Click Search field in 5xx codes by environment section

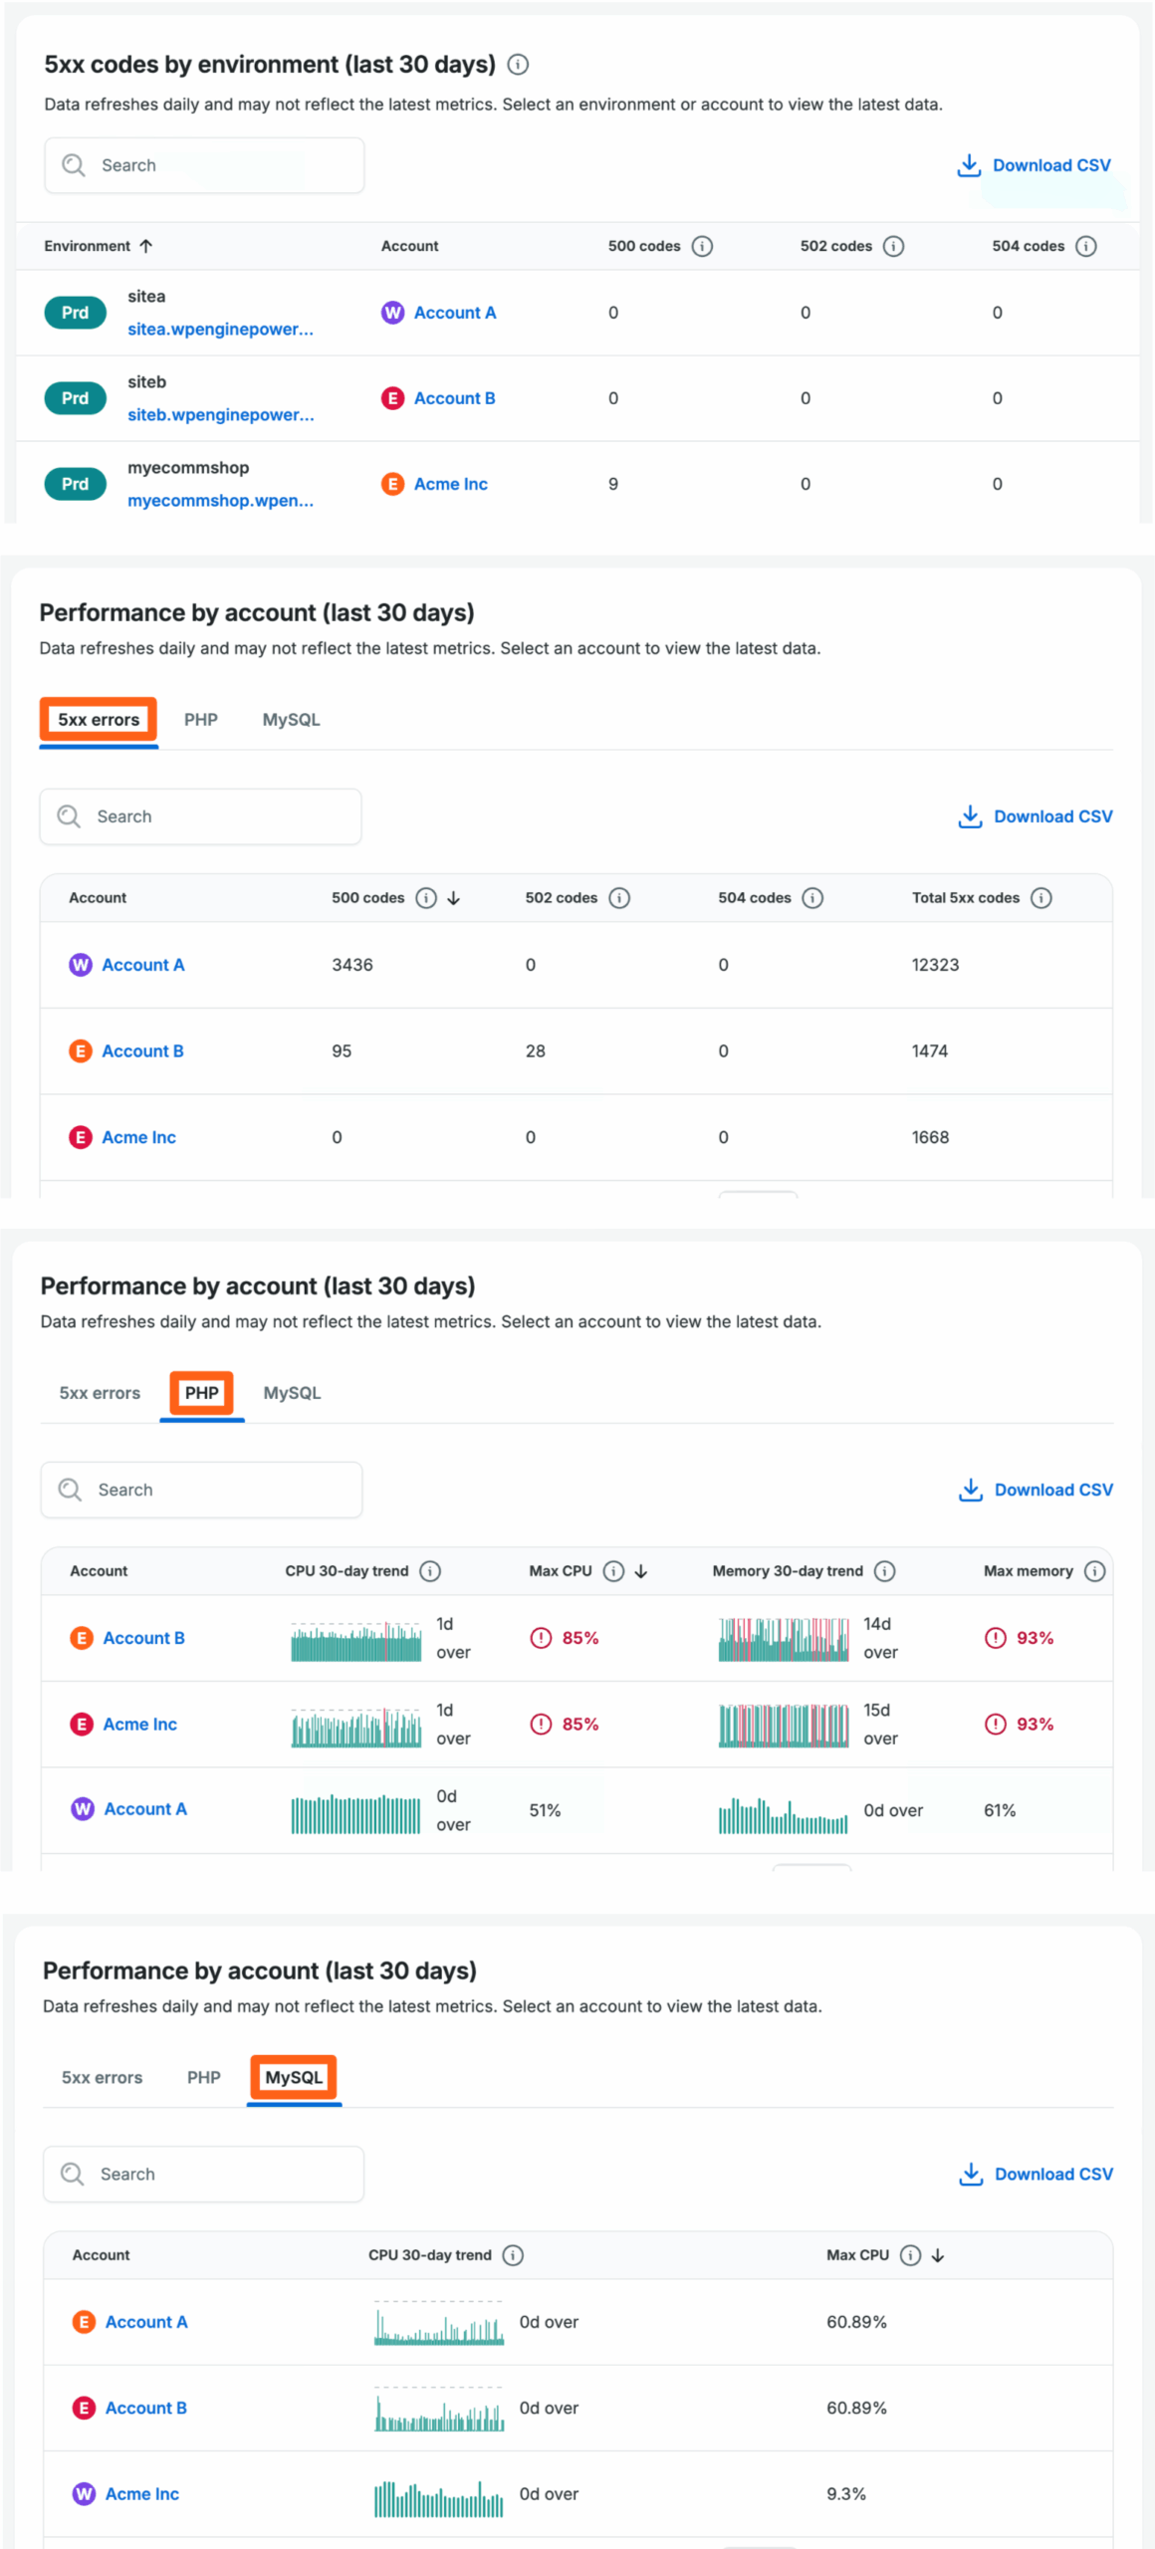(204, 165)
